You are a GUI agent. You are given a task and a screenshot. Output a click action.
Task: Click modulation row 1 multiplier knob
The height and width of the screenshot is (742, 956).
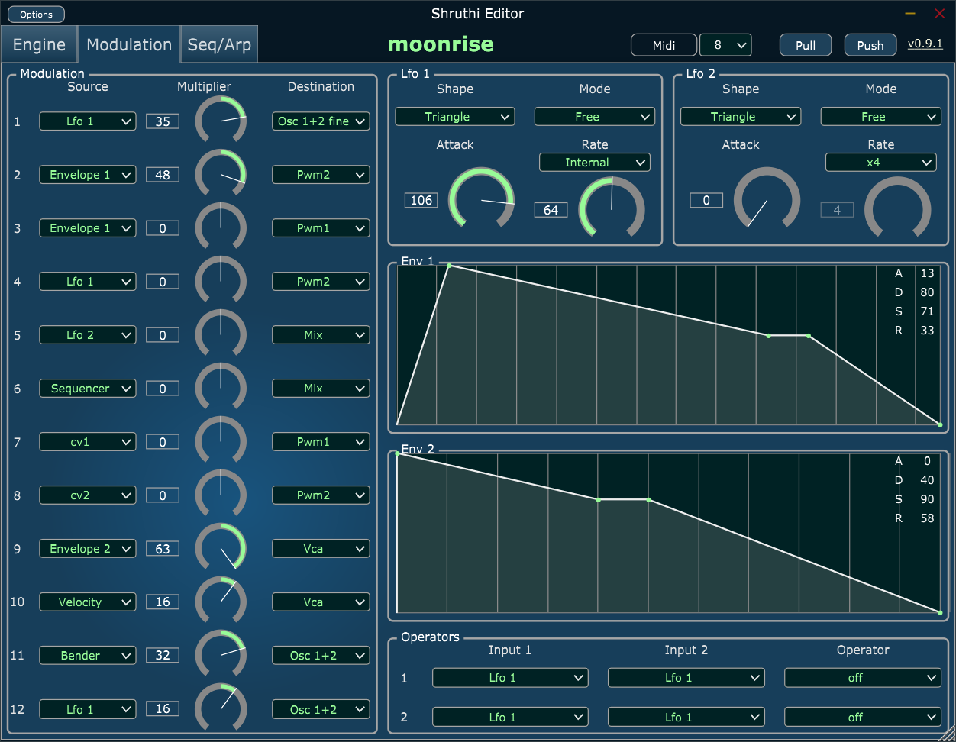[221, 121]
